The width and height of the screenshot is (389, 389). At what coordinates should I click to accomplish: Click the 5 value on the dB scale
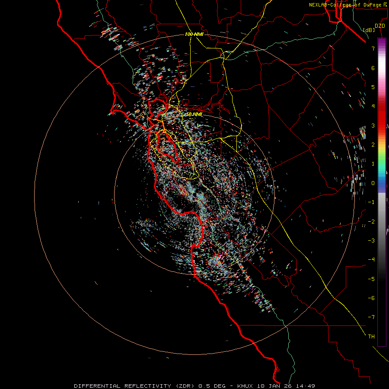click(x=373, y=87)
